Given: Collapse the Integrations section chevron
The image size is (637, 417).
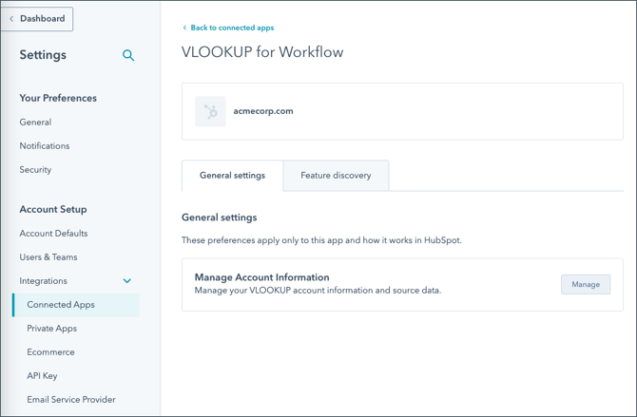Looking at the screenshot, I should pyautogui.click(x=127, y=281).
